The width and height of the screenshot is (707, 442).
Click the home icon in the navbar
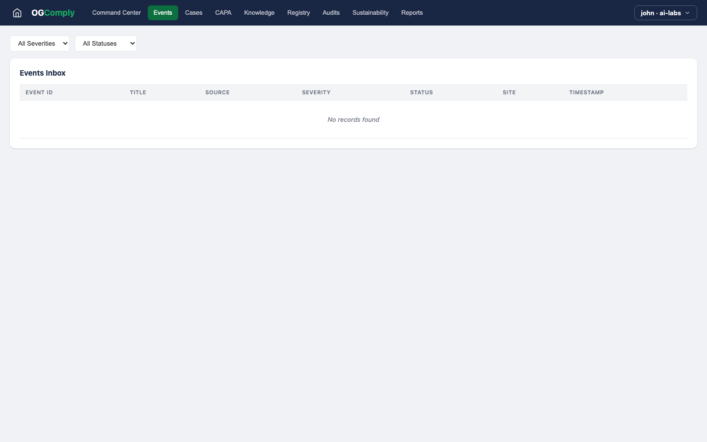pyautogui.click(x=17, y=13)
